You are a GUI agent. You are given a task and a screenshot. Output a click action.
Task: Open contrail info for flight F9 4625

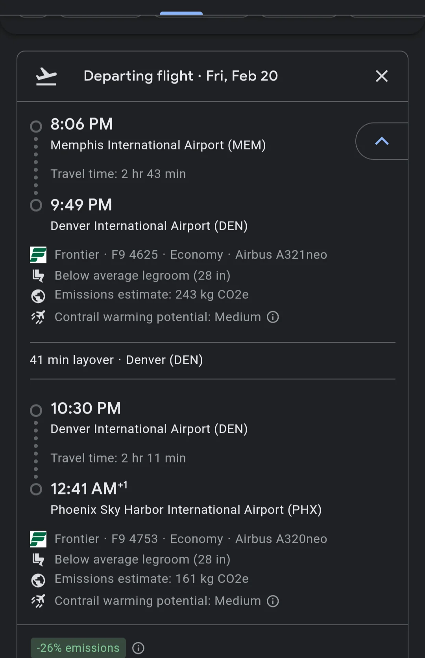tap(273, 317)
